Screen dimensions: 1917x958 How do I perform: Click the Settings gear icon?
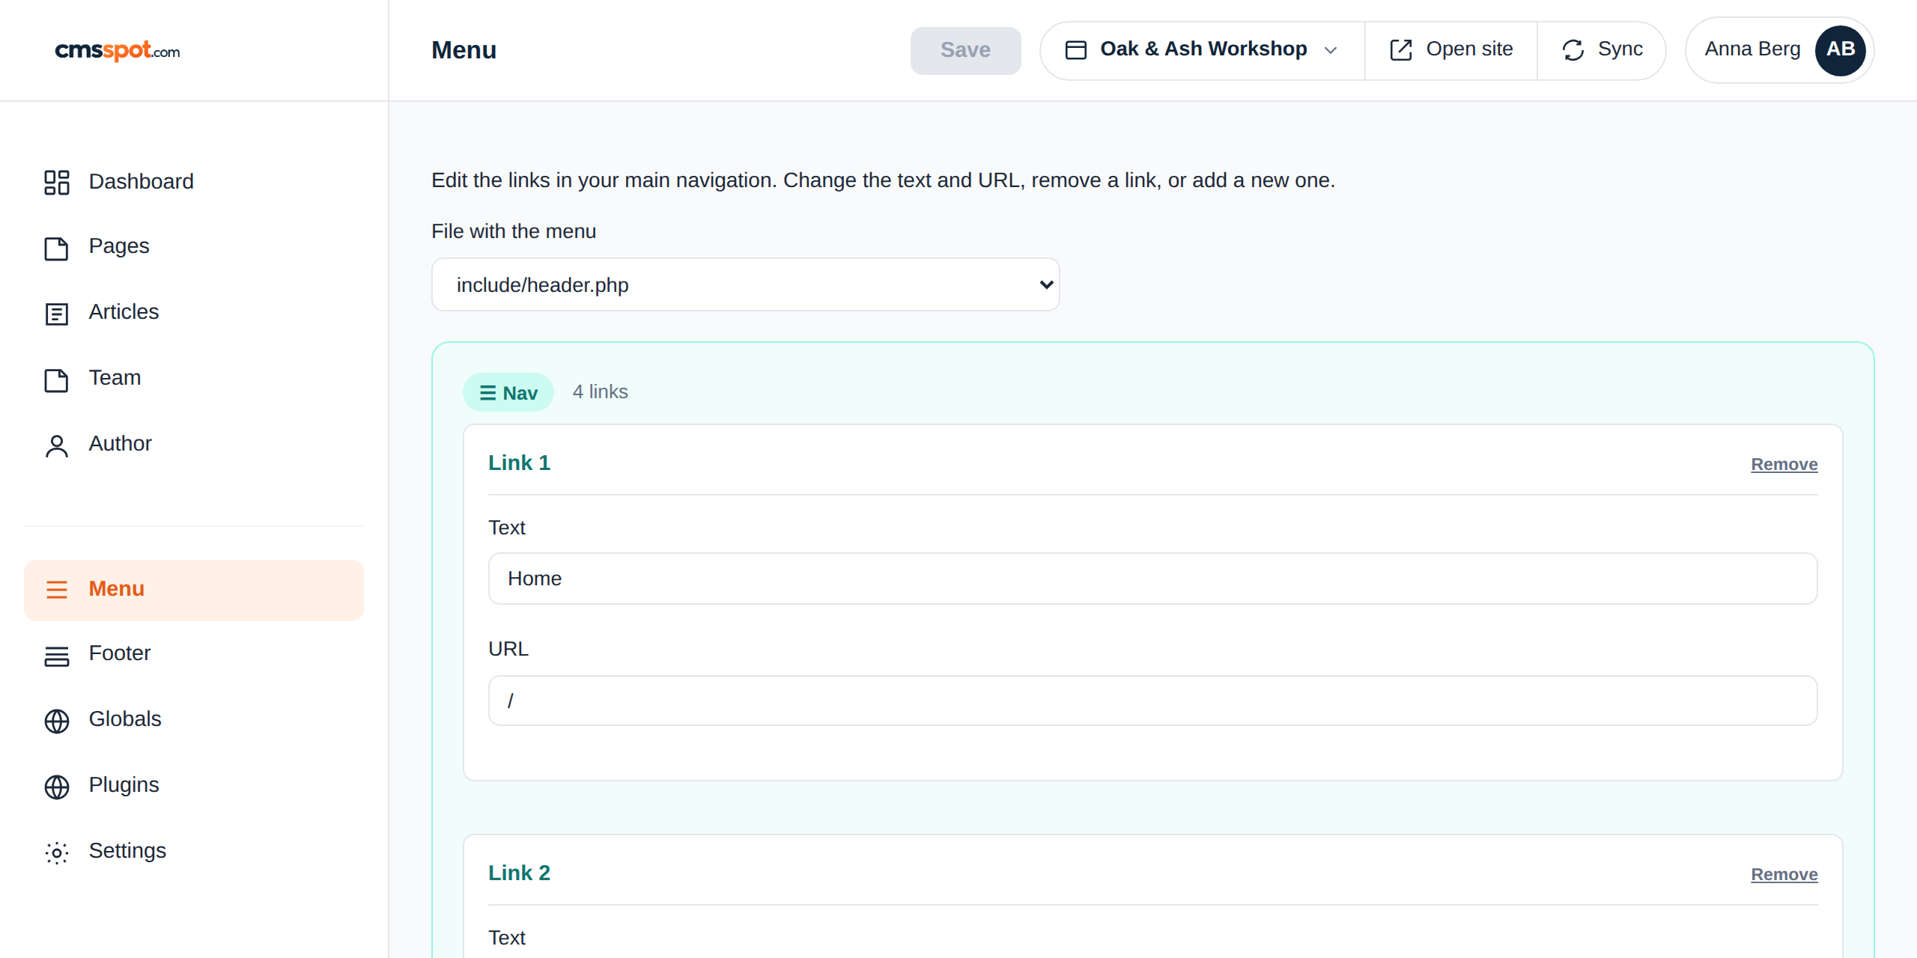[x=56, y=852]
